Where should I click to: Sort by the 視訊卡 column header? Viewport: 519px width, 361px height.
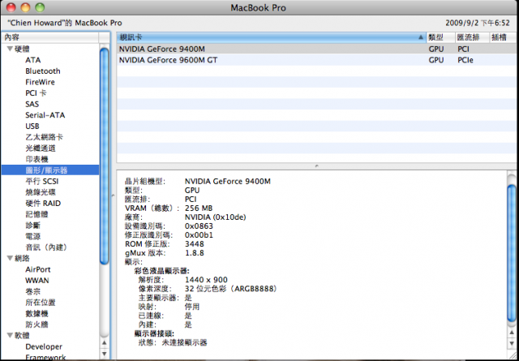[271, 37]
